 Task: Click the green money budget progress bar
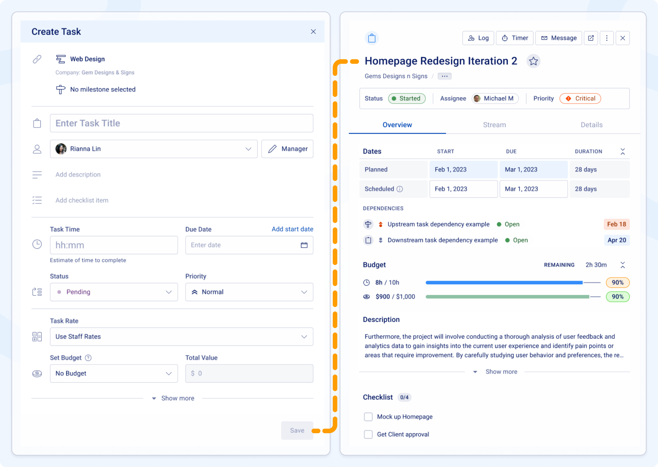coord(513,297)
